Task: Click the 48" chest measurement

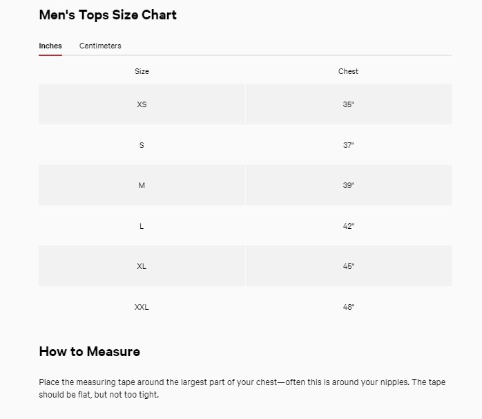Action: click(348, 307)
